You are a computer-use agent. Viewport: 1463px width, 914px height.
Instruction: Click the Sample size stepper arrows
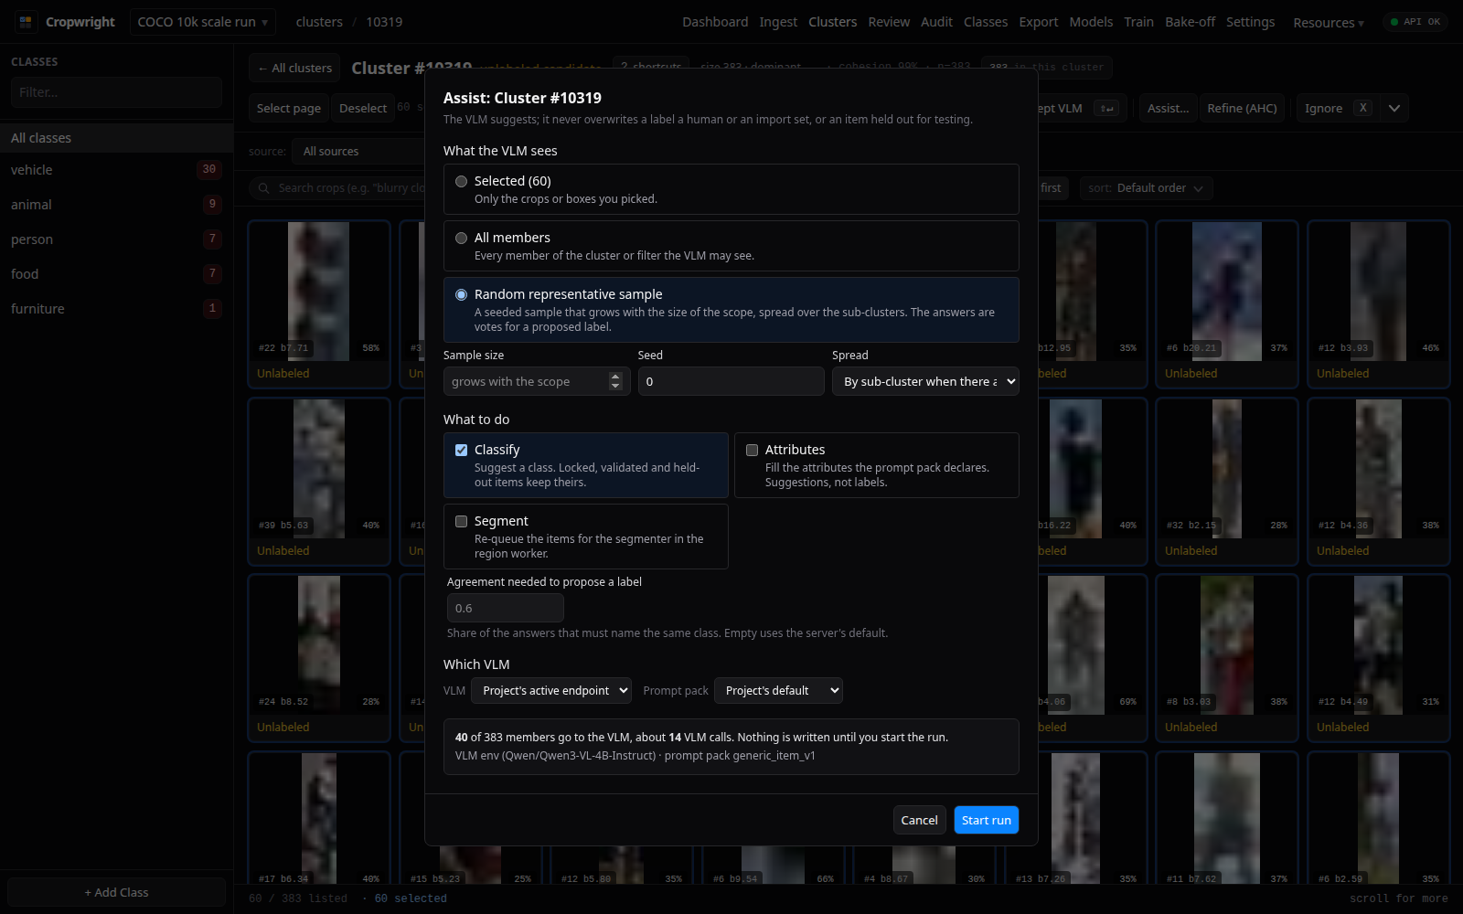[x=615, y=381]
